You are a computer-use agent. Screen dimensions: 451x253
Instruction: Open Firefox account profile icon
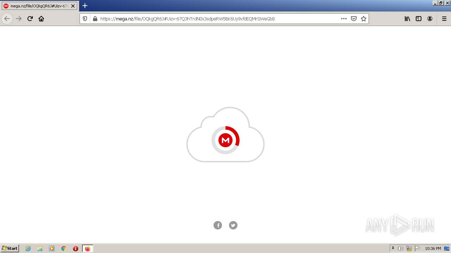430,19
